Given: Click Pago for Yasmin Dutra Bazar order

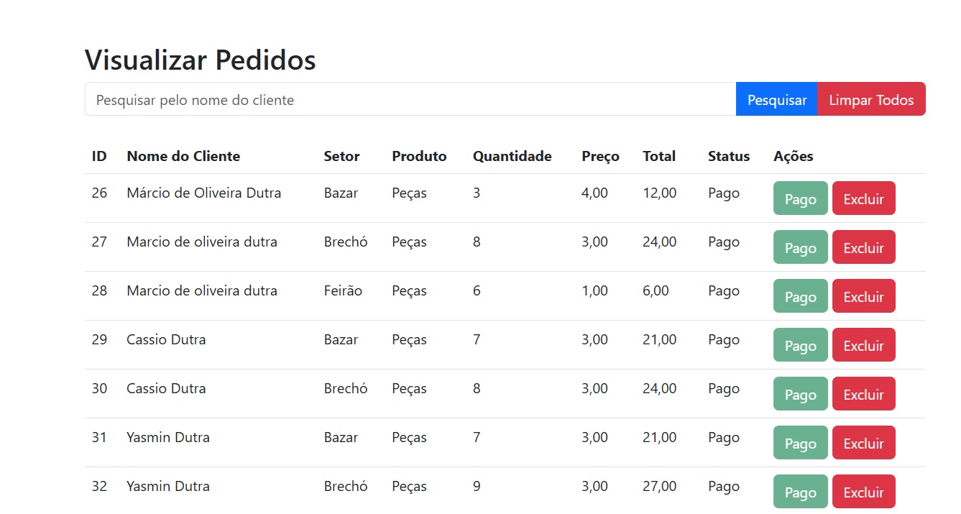Looking at the screenshot, I should (x=800, y=443).
